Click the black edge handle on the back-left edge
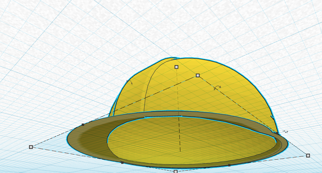 pyautogui.click(x=83, y=125)
